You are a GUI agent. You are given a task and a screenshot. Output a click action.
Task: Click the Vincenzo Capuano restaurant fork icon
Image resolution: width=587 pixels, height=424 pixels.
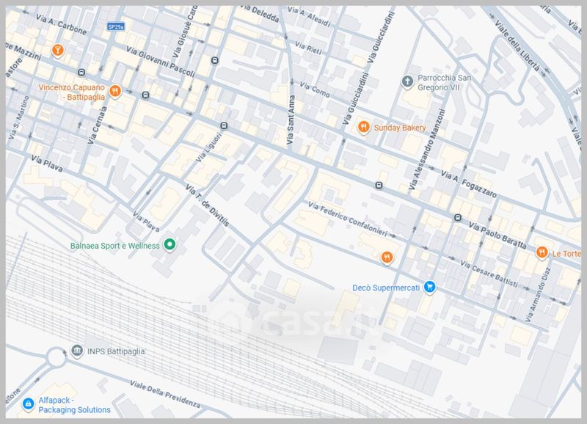tap(115, 91)
